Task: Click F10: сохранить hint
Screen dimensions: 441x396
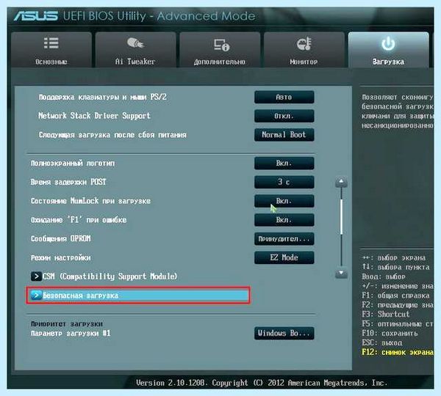Action: click(390, 334)
